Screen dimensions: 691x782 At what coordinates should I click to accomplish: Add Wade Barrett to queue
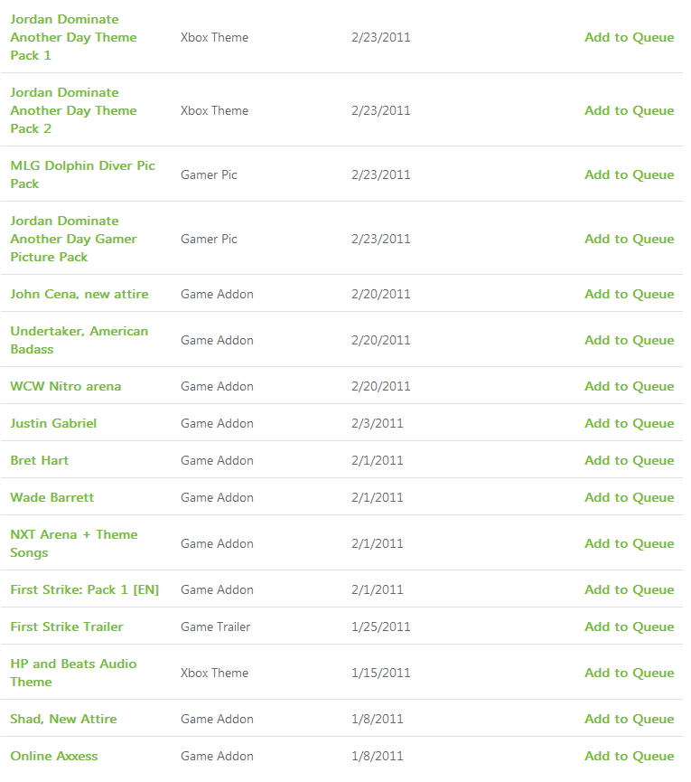click(630, 497)
